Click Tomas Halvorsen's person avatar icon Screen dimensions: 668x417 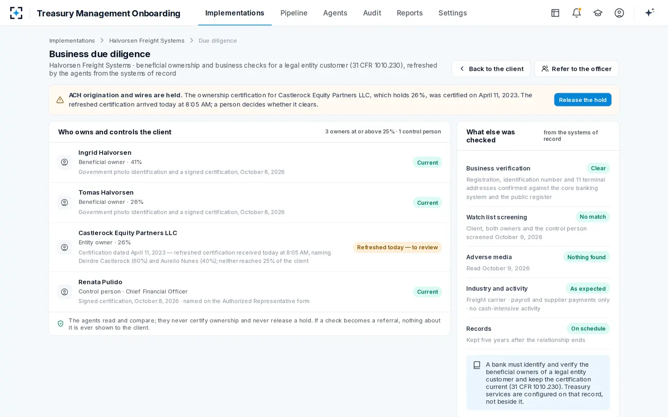pyautogui.click(x=64, y=202)
